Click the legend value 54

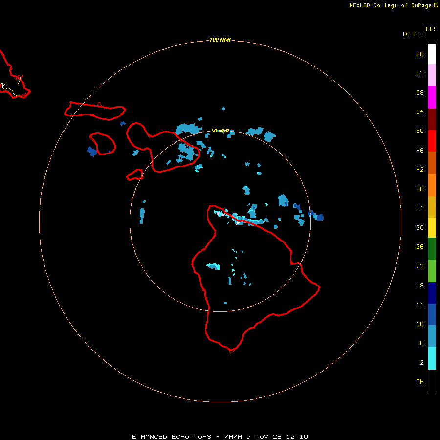(x=420, y=111)
